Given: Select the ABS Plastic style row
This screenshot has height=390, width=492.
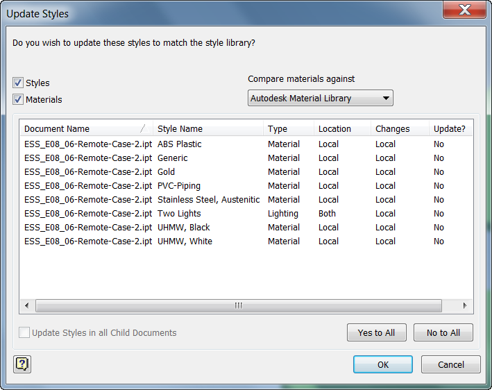Looking at the screenshot, I should (x=246, y=144).
